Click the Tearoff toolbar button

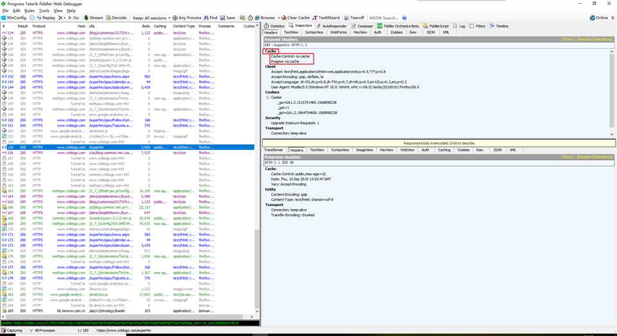click(354, 18)
